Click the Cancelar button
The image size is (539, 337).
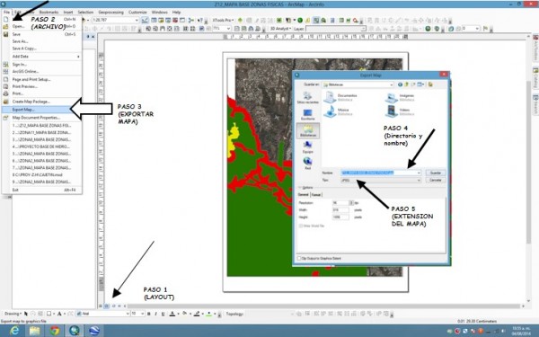(x=435, y=181)
